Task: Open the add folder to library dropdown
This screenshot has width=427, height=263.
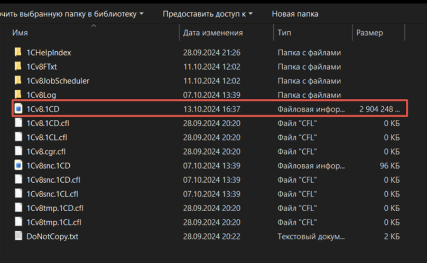Action: coord(72,14)
